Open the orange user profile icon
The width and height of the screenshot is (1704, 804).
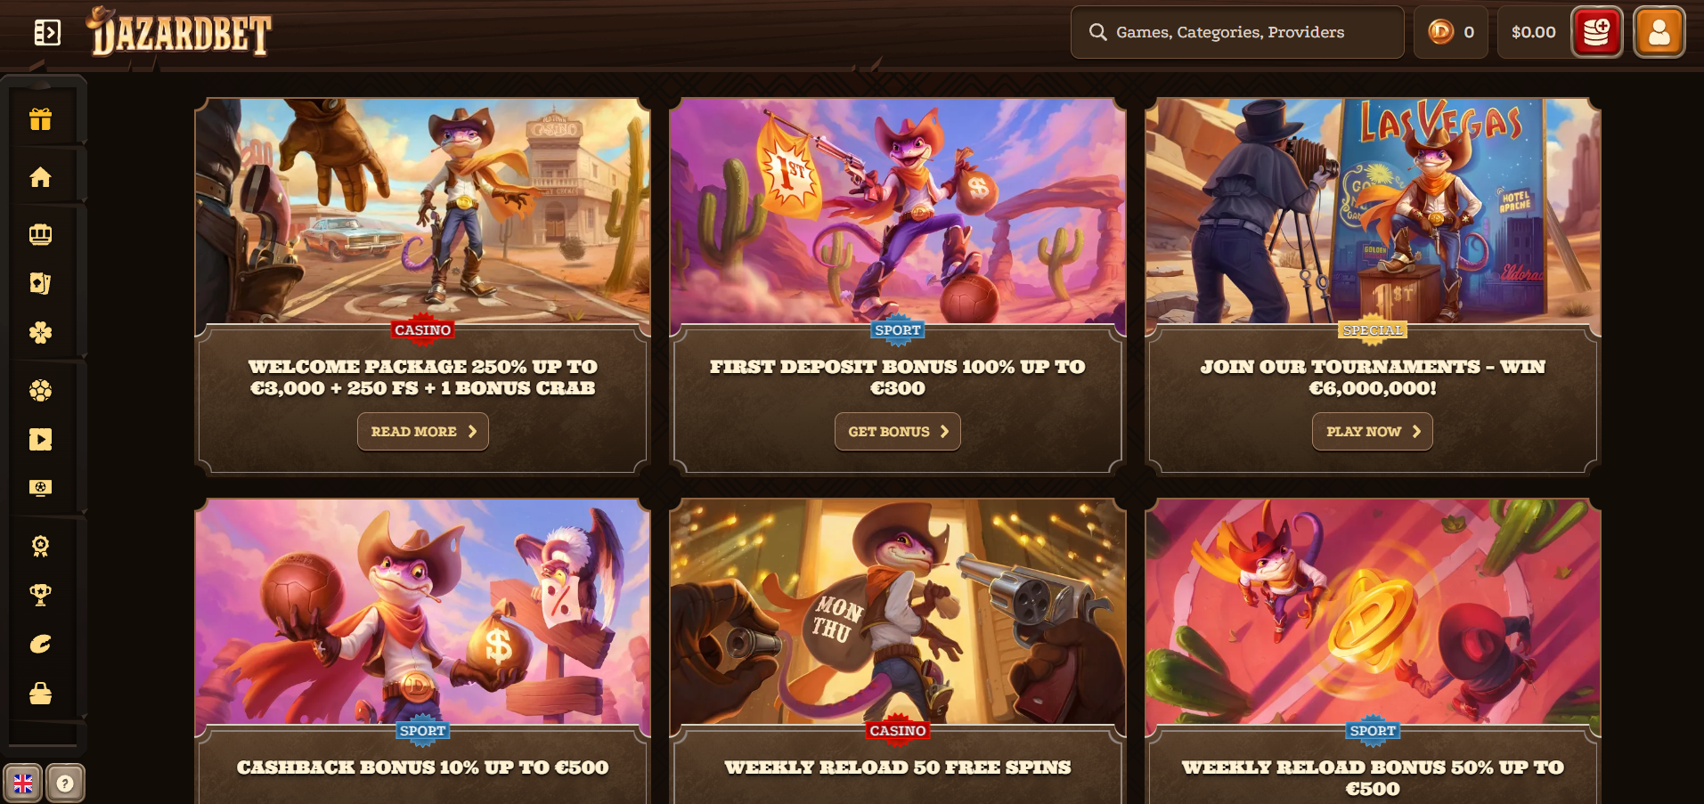click(x=1659, y=33)
